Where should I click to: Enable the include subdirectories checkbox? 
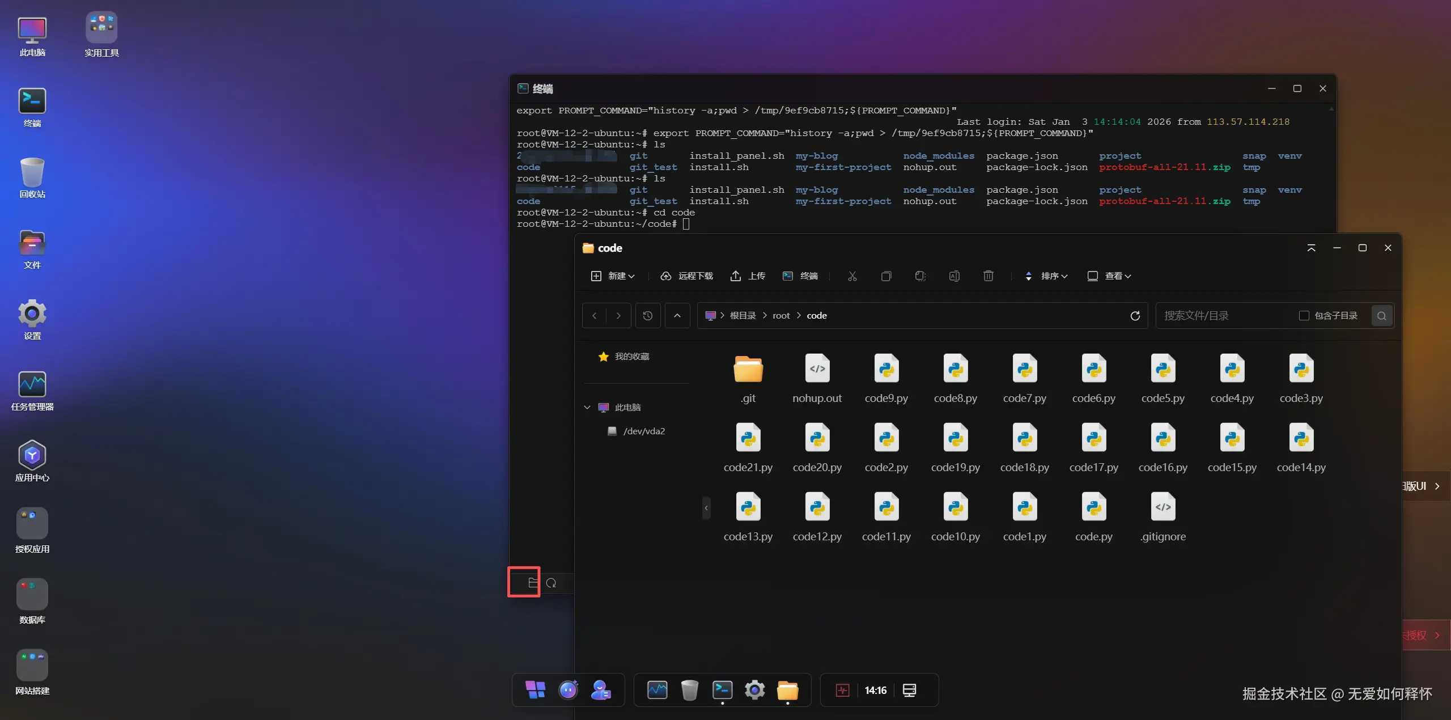1304,316
